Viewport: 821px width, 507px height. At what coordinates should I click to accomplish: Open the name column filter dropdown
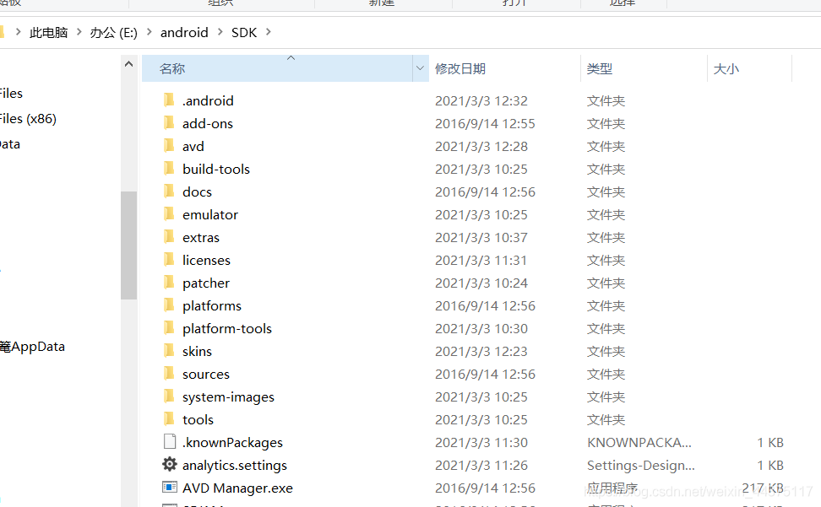tap(420, 68)
